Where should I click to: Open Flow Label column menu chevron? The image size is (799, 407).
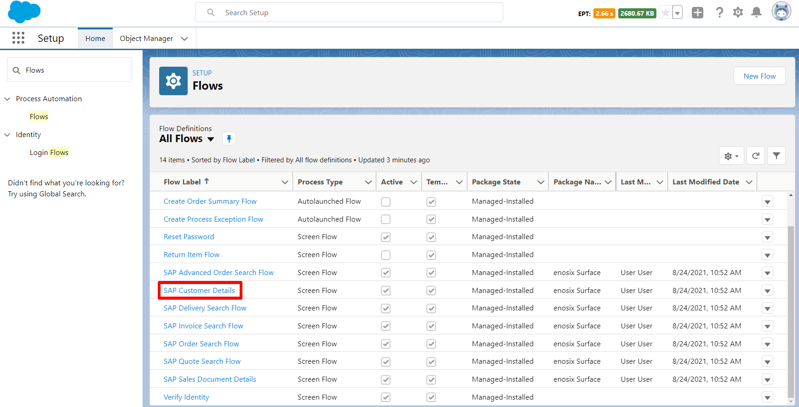(x=285, y=182)
